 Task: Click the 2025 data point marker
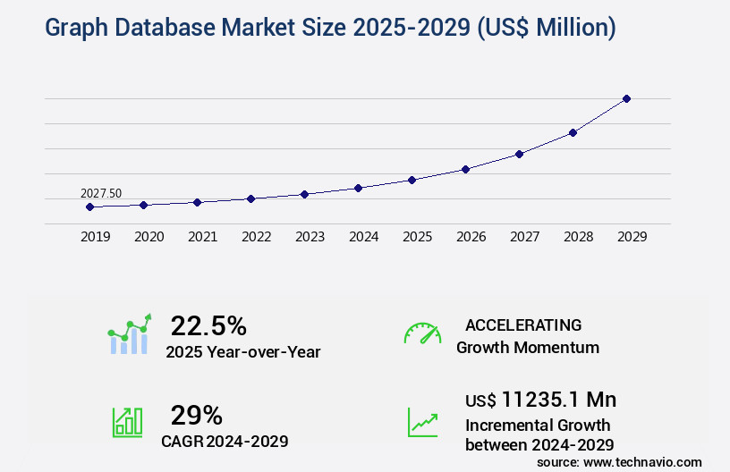tap(412, 180)
